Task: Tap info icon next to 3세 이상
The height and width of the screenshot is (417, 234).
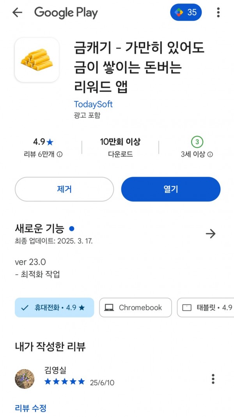Action: (210, 155)
